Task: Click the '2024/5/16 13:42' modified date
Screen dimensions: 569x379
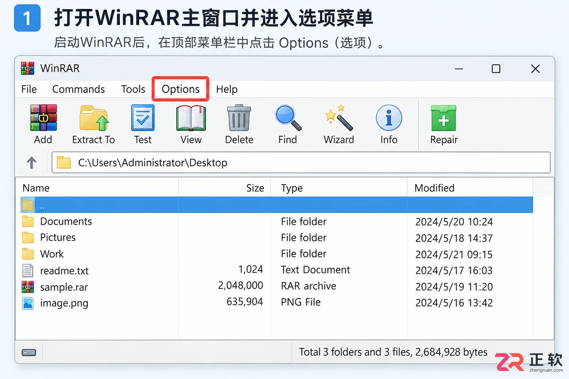Action: tap(454, 303)
